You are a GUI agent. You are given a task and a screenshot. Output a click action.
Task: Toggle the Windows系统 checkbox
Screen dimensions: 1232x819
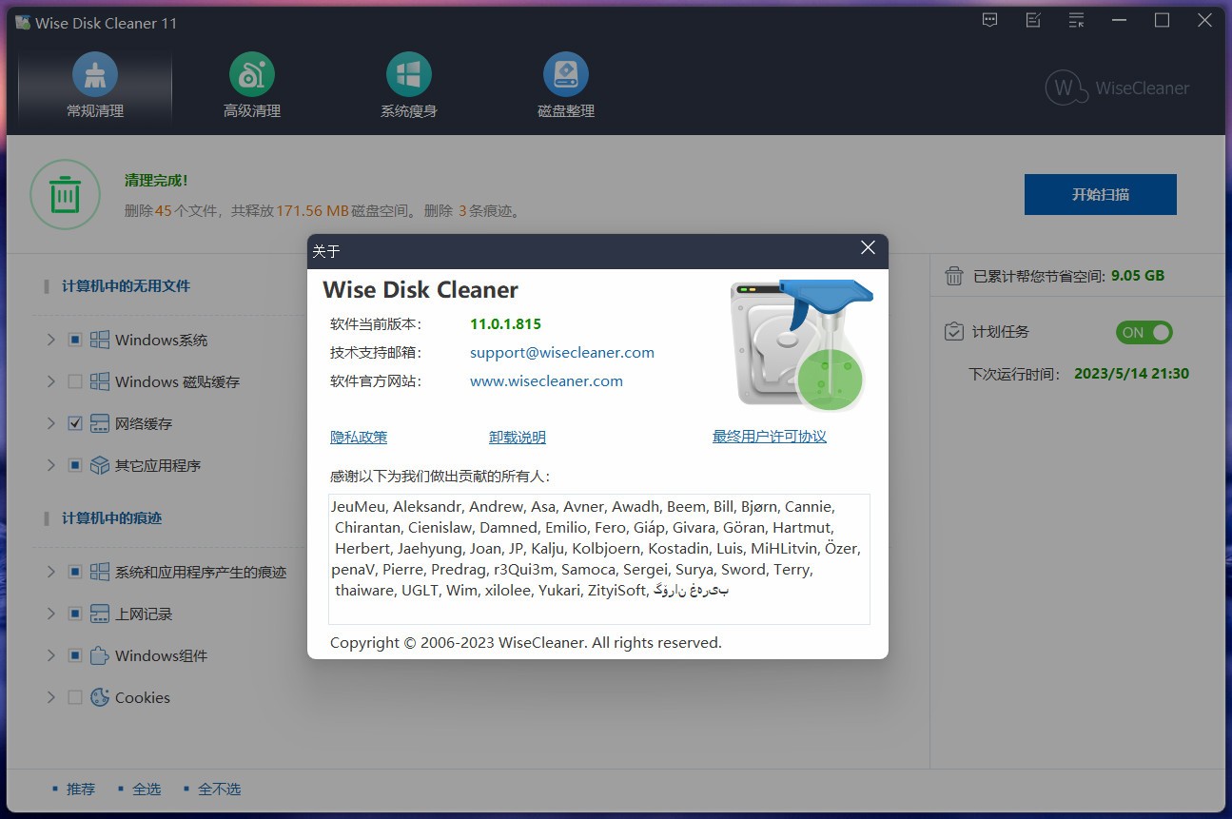pos(75,340)
